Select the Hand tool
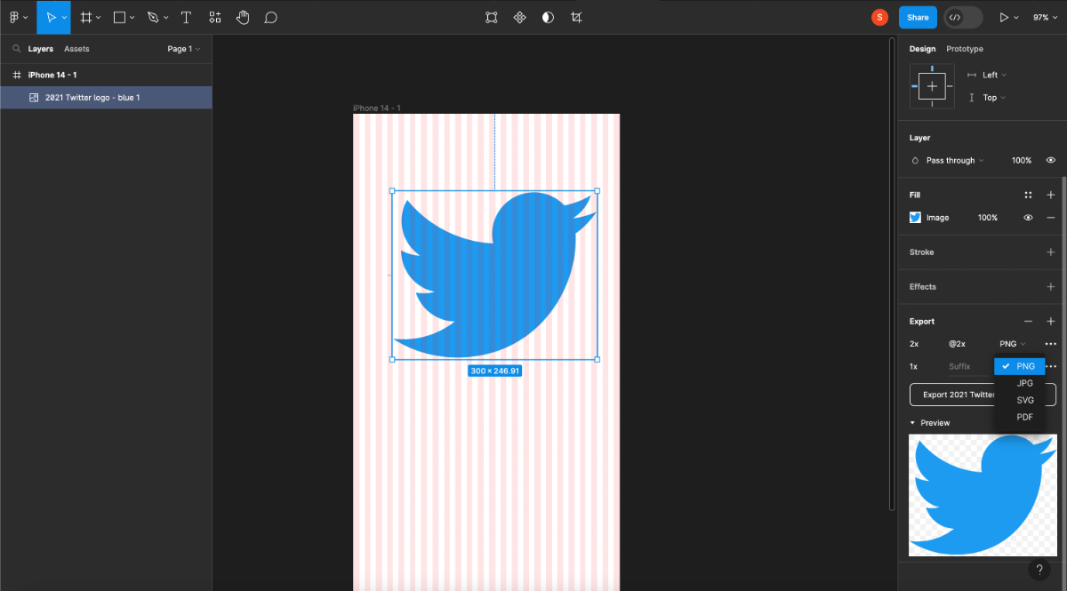The width and height of the screenshot is (1067, 591). (x=243, y=17)
